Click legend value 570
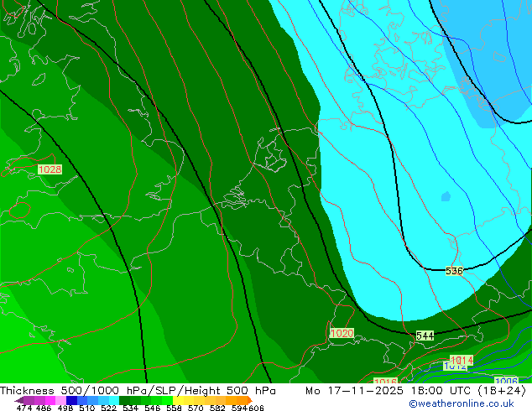 pos(196,408)
